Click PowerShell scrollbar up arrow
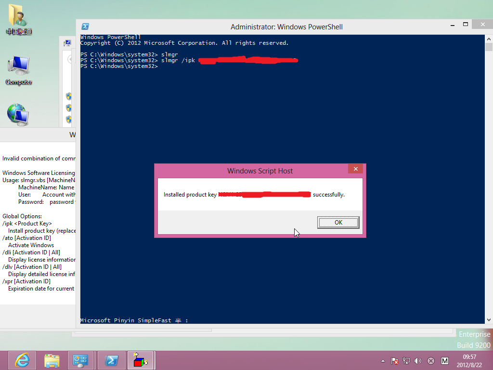Image resolution: width=493 pixels, height=370 pixels. coord(489,39)
